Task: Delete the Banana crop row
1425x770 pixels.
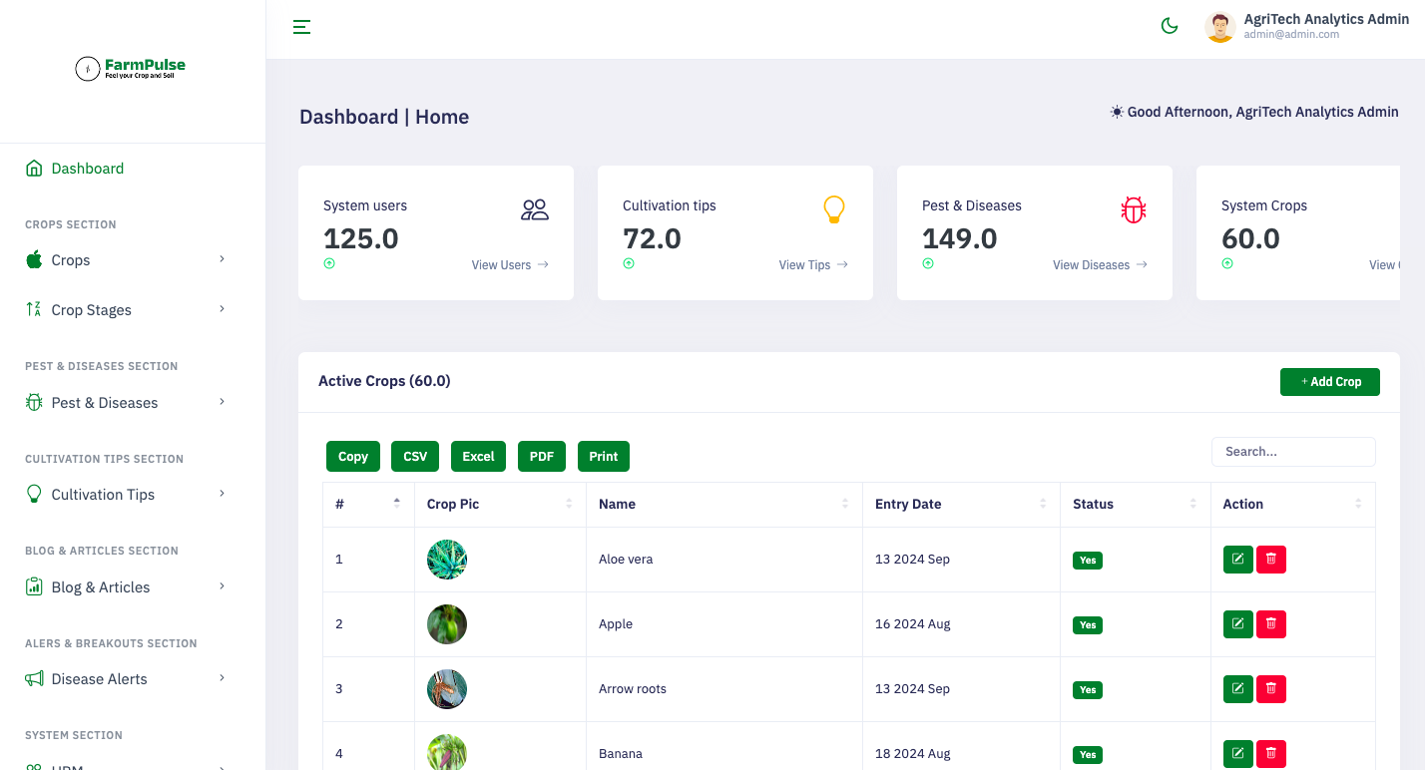Action: 1271,754
